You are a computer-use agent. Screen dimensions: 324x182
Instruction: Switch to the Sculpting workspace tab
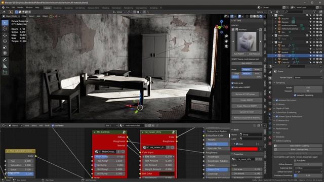click(68, 8)
